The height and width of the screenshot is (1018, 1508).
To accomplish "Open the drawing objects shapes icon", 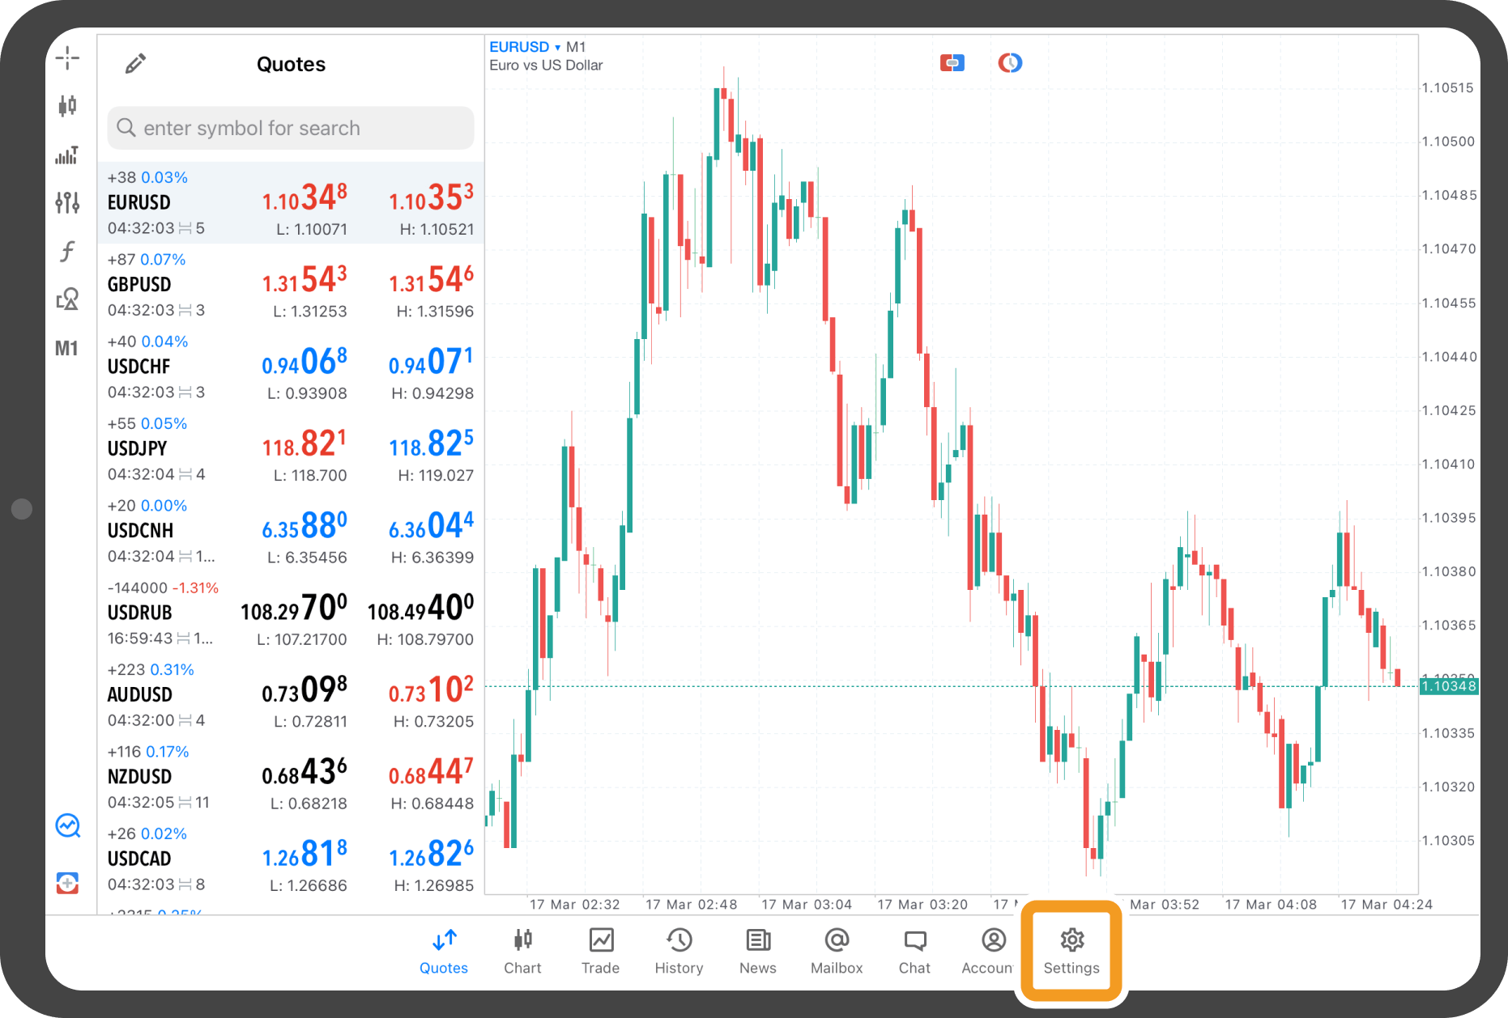I will pyautogui.click(x=68, y=300).
